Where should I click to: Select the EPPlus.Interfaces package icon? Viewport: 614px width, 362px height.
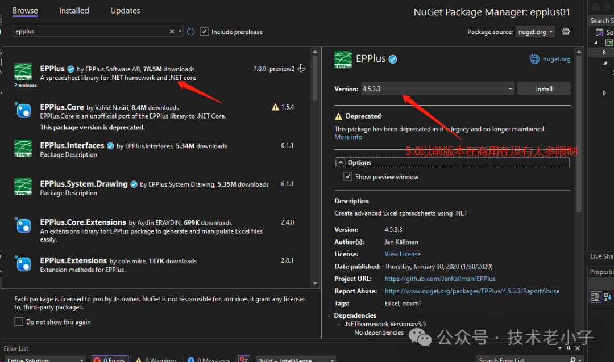coord(23,149)
